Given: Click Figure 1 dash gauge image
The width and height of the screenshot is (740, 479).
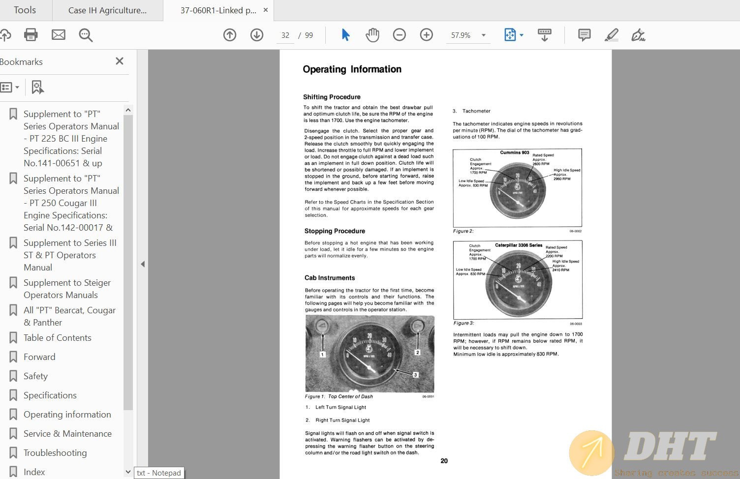Looking at the screenshot, I should pos(370,354).
